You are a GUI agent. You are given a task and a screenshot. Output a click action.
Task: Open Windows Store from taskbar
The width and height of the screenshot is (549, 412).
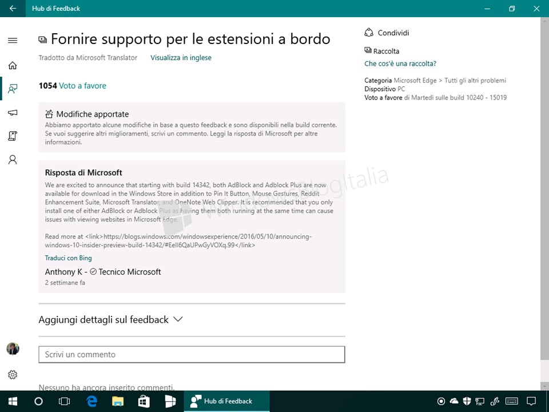[x=144, y=401]
